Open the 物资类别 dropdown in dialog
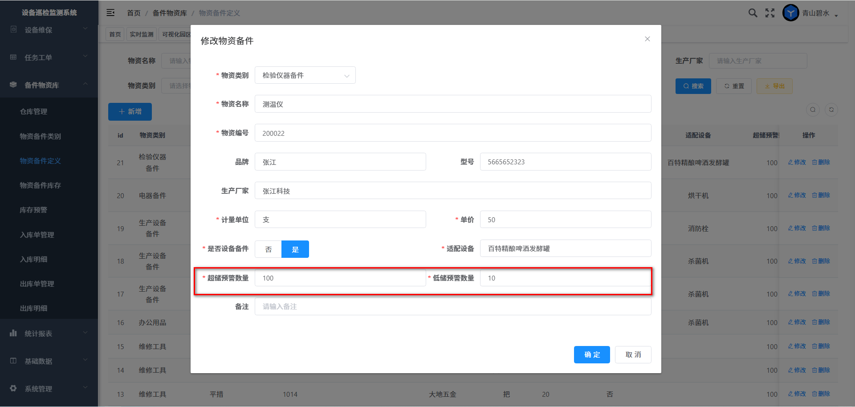This screenshot has height=407, width=855. pyautogui.click(x=305, y=75)
